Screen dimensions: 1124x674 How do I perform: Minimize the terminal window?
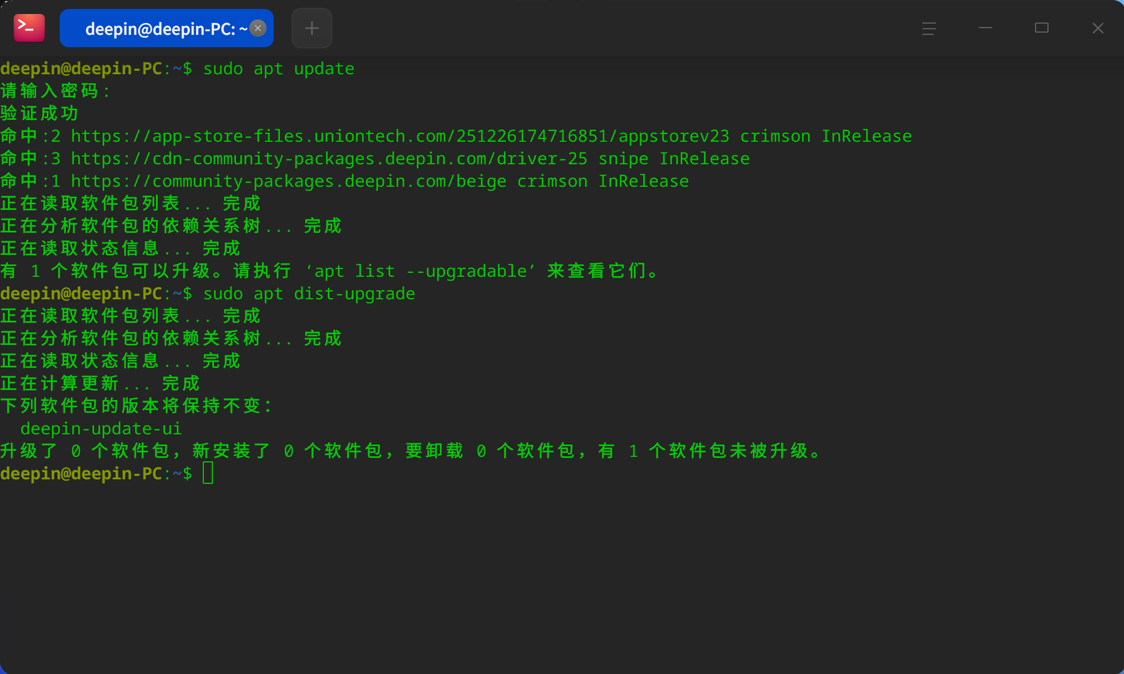[985, 28]
